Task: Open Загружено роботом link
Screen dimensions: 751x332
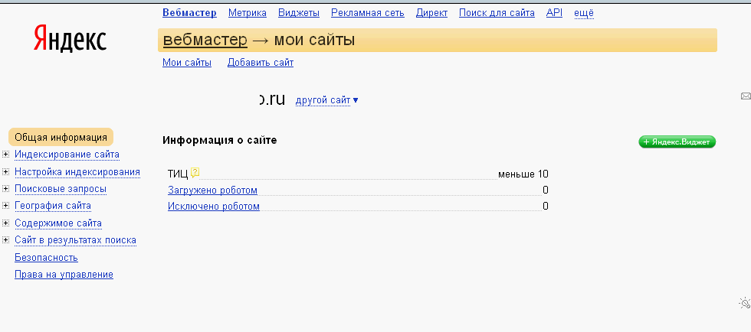Action: click(213, 190)
